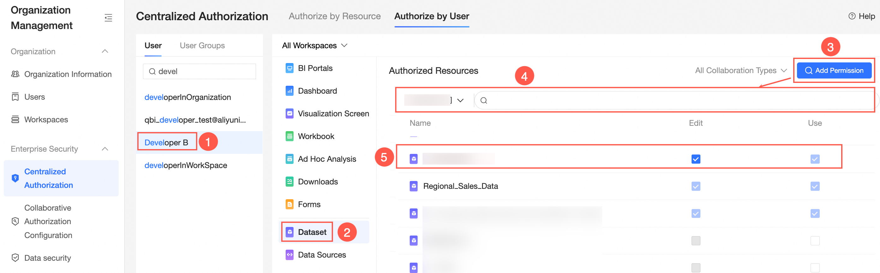Select the User tab
880x273 pixels.
click(x=153, y=45)
